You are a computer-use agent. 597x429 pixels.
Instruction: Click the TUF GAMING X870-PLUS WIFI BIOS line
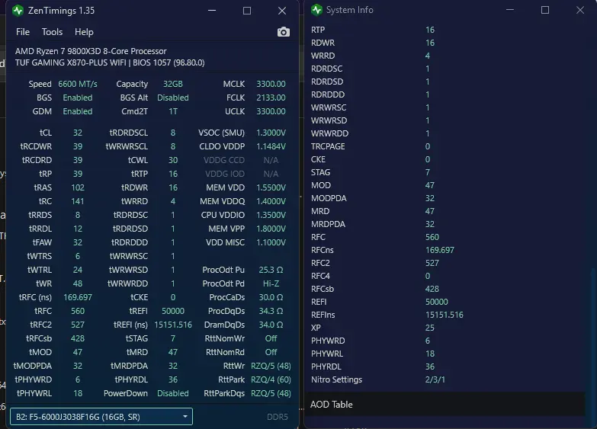(x=110, y=62)
